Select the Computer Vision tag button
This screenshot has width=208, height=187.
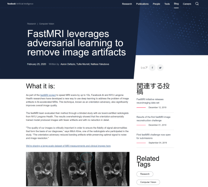(x=148, y=182)
